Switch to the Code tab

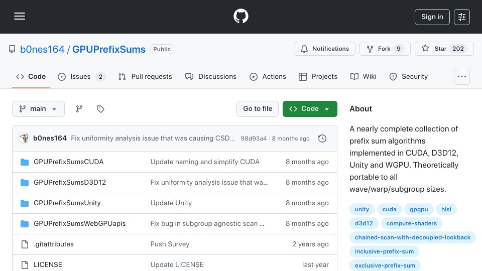click(31, 76)
